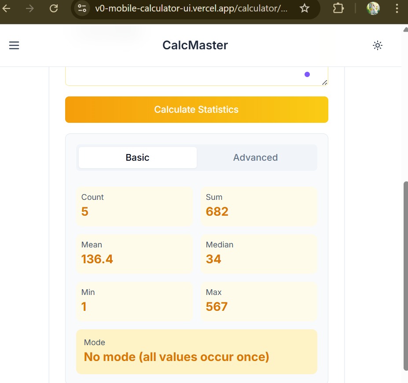Open the browser extensions puzzle icon
This screenshot has height=383, width=408.
(338, 8)
